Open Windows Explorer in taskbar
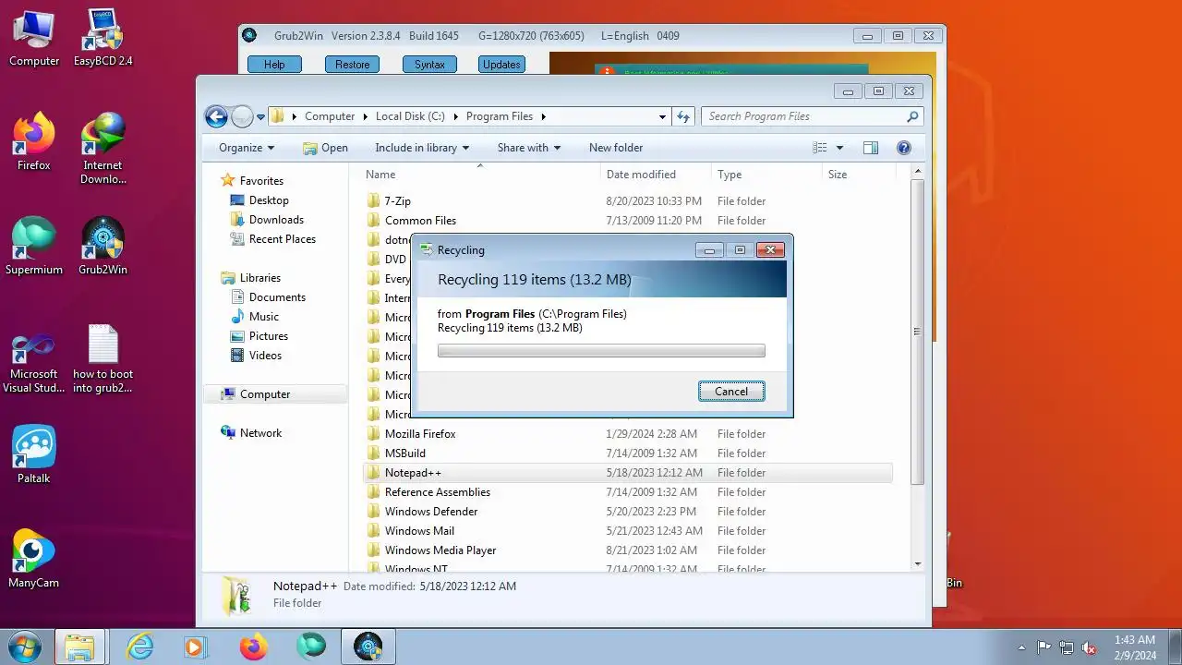 point(79,647)
